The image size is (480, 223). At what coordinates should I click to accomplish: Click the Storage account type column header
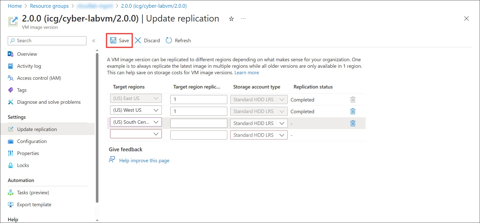pyautogui.click(x=256, y=87)
